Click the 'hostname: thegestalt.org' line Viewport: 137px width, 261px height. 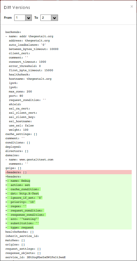click(x=30, y=79)
